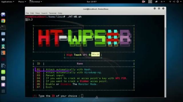Click the users accessibility icon in top bar

pyautogui.click(x=156, y=2)
